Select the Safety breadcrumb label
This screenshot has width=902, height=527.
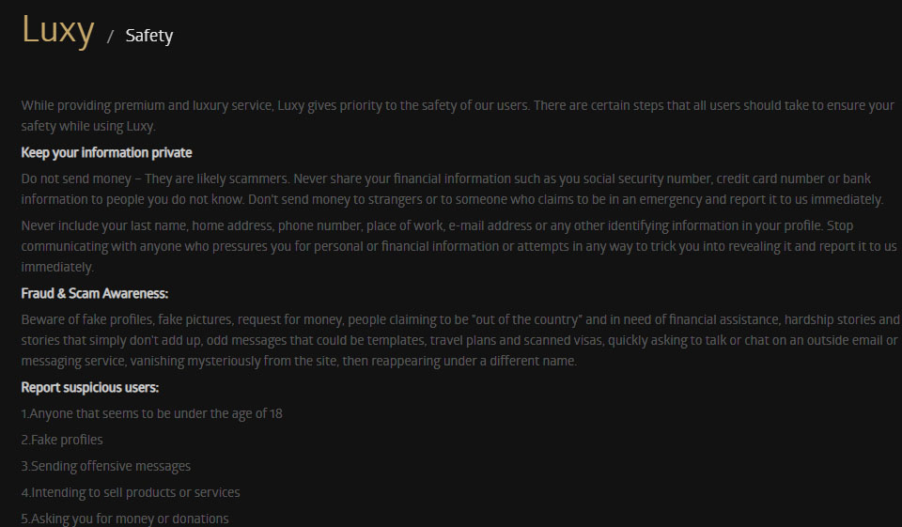tap(148, 36)
